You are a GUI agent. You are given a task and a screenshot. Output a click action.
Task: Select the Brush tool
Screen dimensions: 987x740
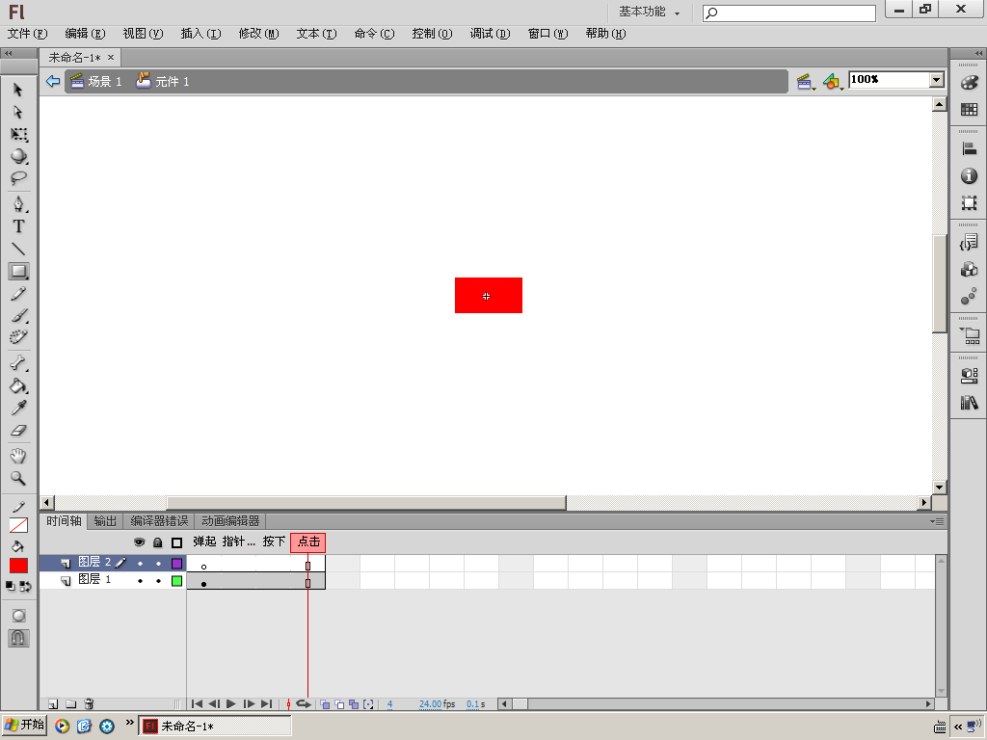(19, 315)
